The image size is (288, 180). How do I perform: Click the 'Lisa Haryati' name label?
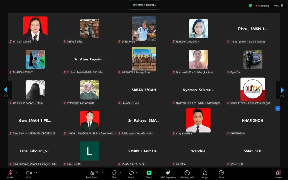(74, 164)
